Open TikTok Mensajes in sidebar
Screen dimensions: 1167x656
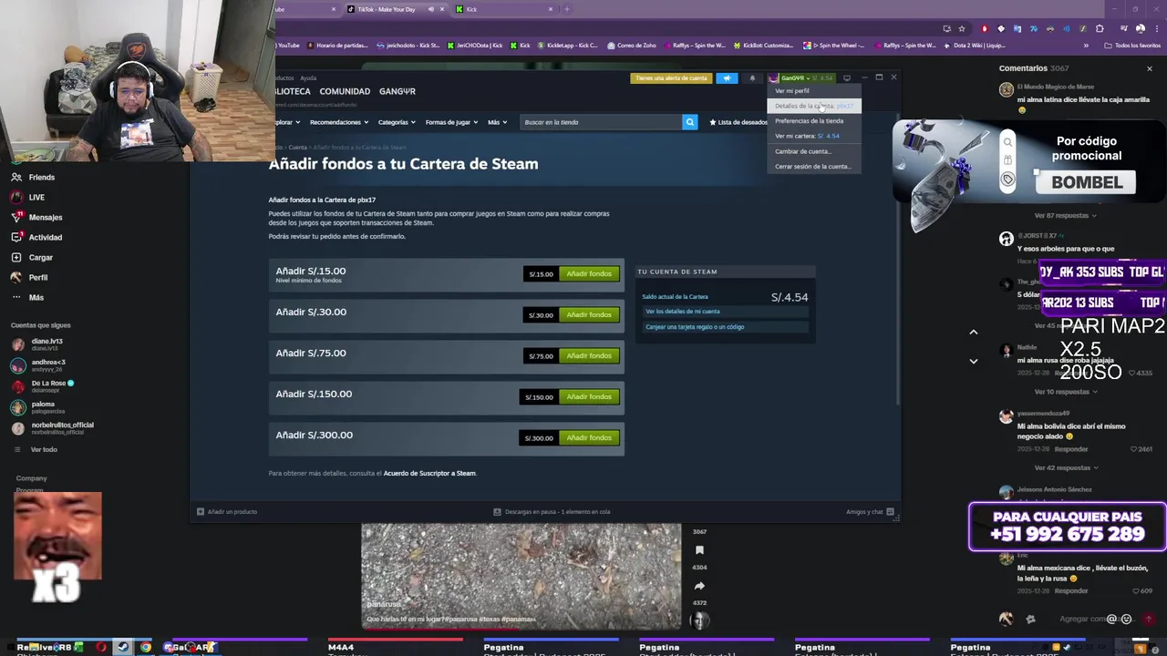(36, 217)
